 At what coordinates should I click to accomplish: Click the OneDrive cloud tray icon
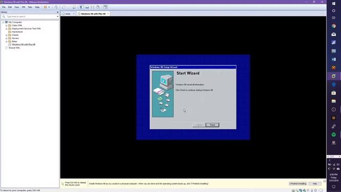point(338,169)
